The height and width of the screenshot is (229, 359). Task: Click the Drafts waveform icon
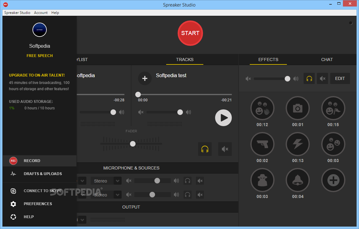[x=13, y=174]
